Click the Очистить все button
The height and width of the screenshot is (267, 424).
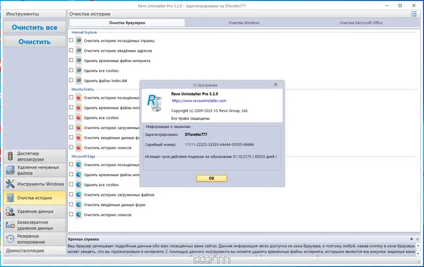point(34,28)
